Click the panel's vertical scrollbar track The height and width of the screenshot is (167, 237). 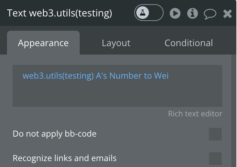(234, 110)
